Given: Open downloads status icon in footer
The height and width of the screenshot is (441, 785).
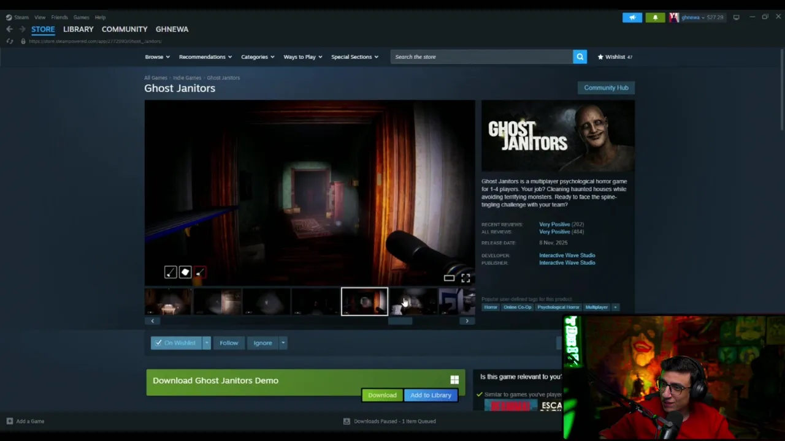Looking at the screenshot, I should coord(347,421).
